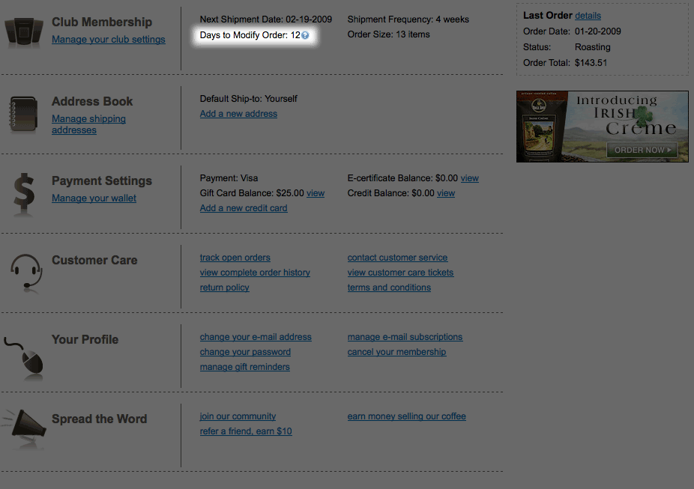This screenshot has height=489, width=694.
Task: Open Manage your wallet
Action: tap(94, 198)
